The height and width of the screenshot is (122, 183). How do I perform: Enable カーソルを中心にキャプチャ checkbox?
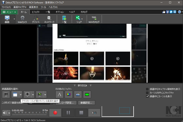tap(147, 93)
